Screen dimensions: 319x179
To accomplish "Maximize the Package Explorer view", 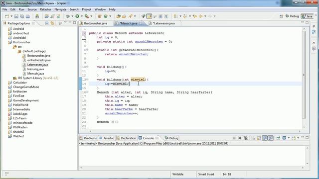I will point(74,22).
